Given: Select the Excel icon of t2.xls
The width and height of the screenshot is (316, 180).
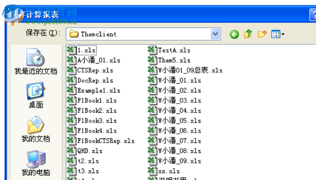Looking at the screenshot, I should point(72,161).
